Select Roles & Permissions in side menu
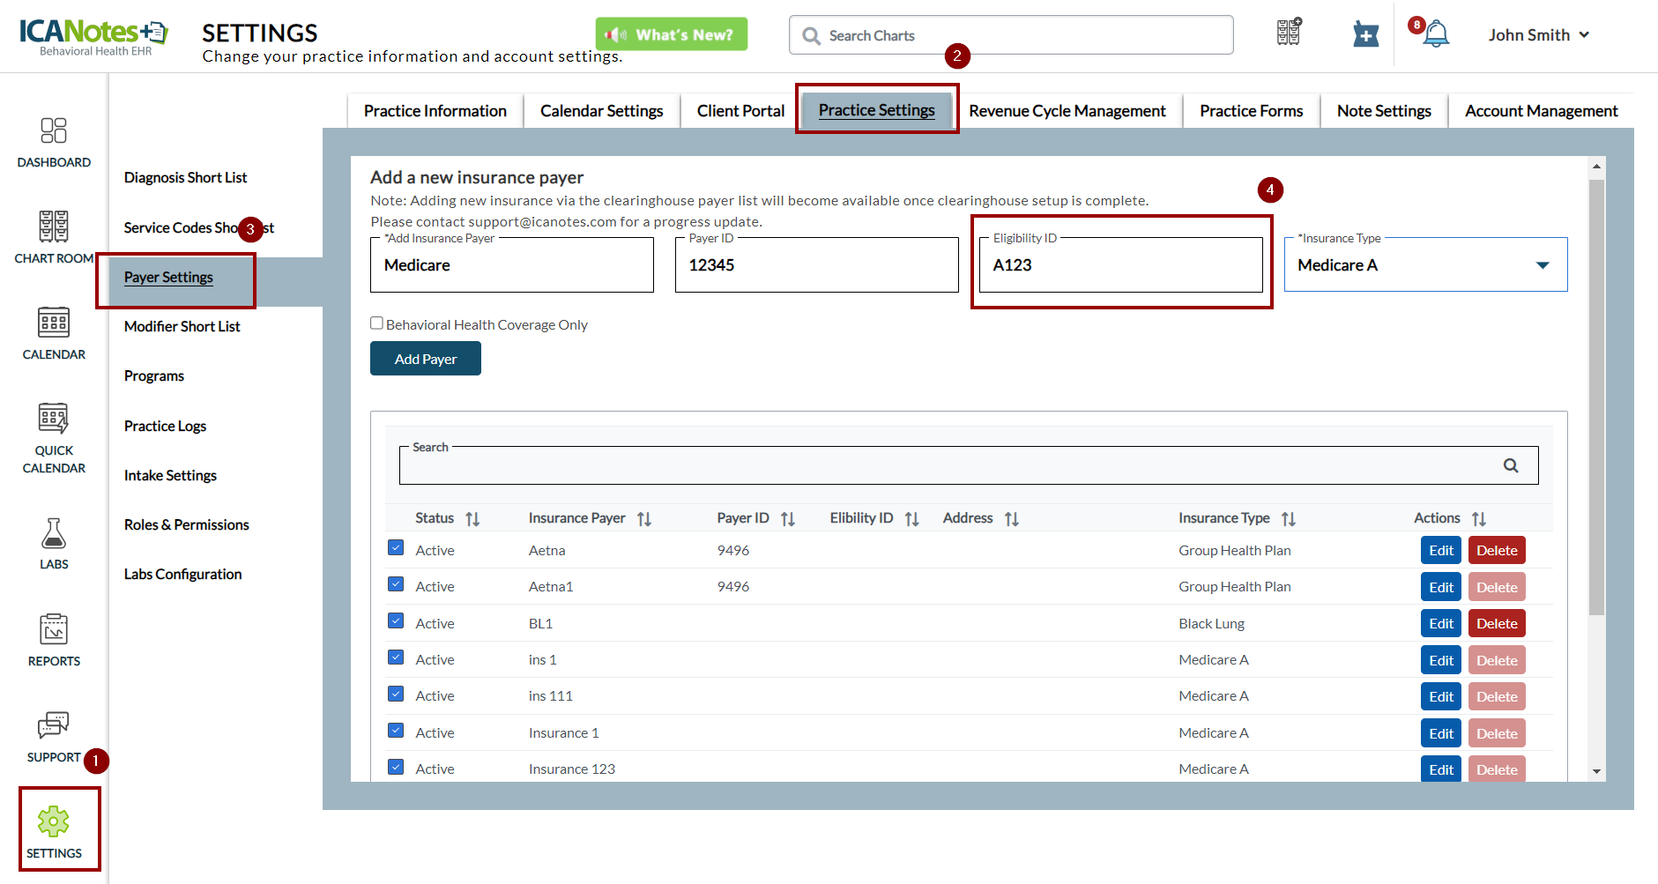 186,524
